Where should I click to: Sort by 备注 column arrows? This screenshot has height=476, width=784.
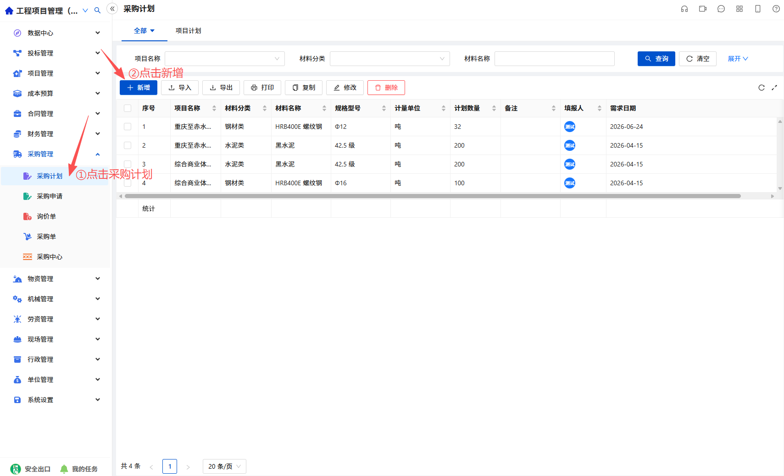click(554, 108)
